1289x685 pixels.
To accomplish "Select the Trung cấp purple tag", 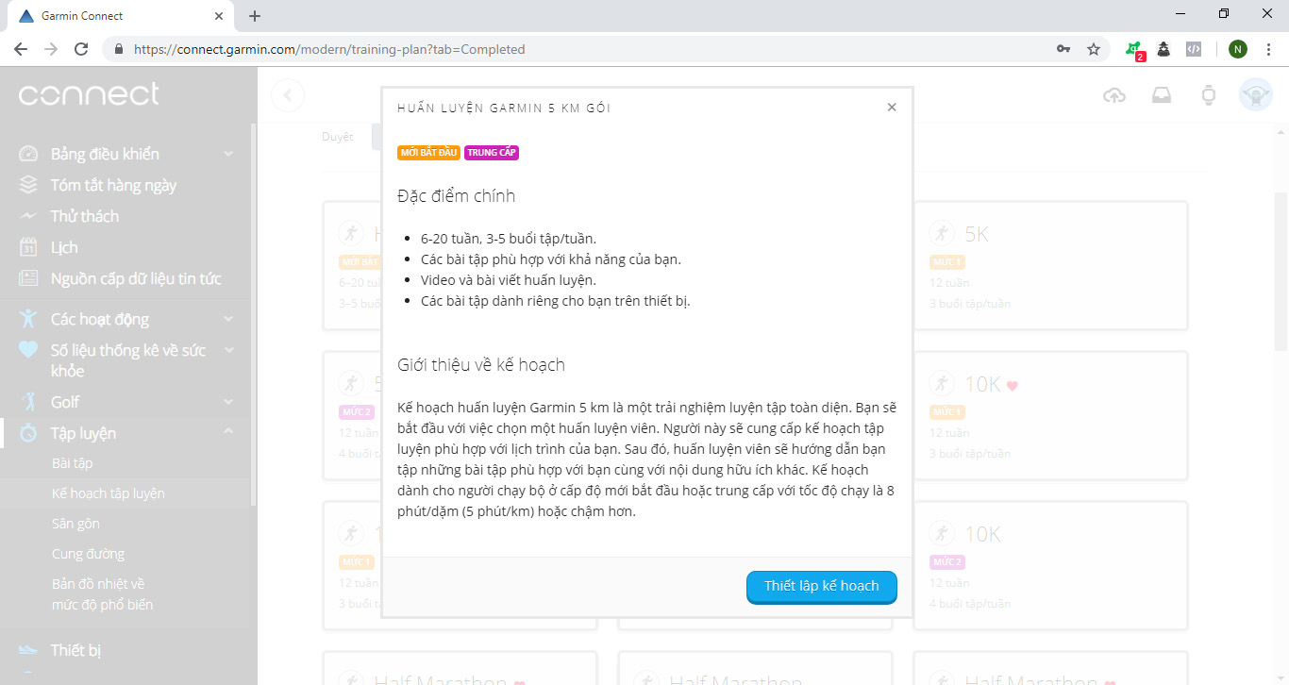I will (x=492, y=153).
